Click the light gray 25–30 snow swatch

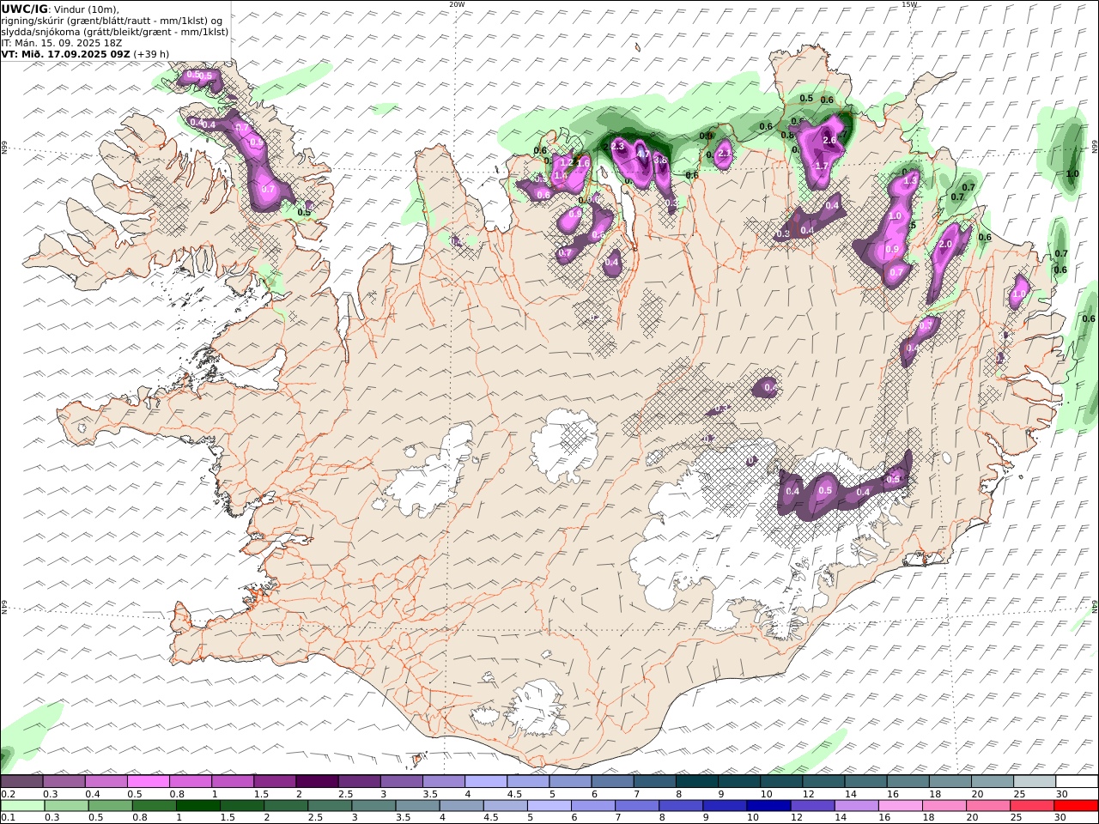(1035, 781)
